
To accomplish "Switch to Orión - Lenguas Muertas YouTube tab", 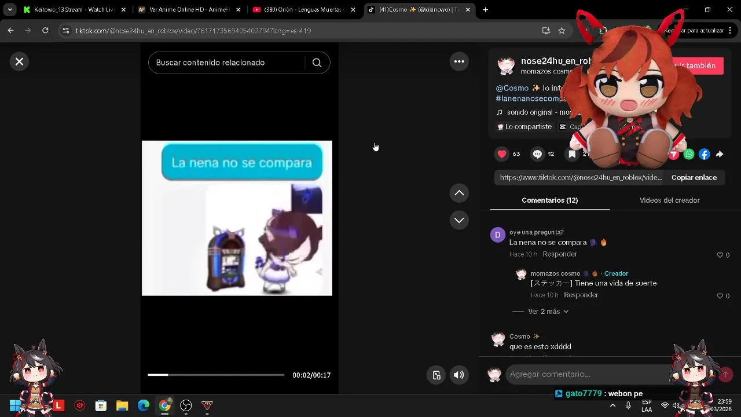I will click(x=303, y=10).
